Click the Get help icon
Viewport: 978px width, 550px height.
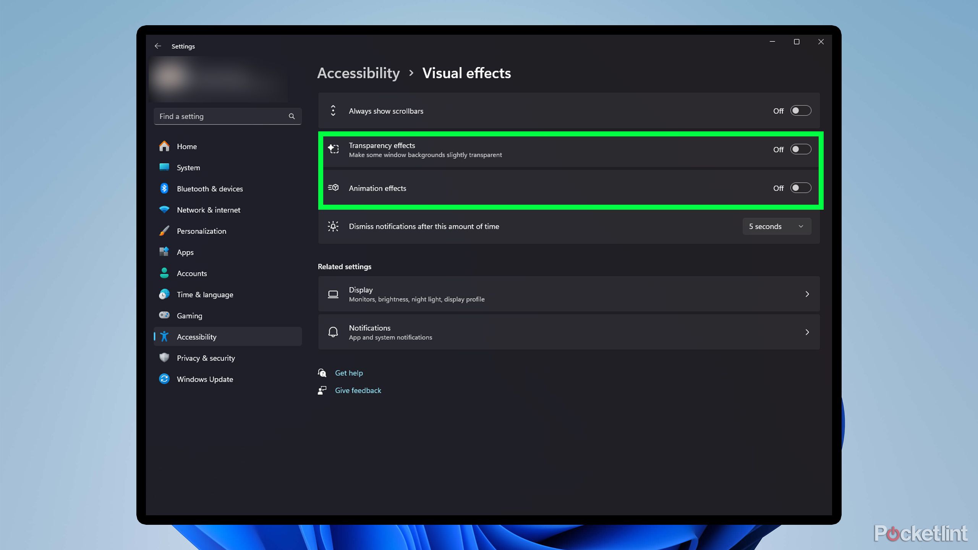[x=322, y=373]
